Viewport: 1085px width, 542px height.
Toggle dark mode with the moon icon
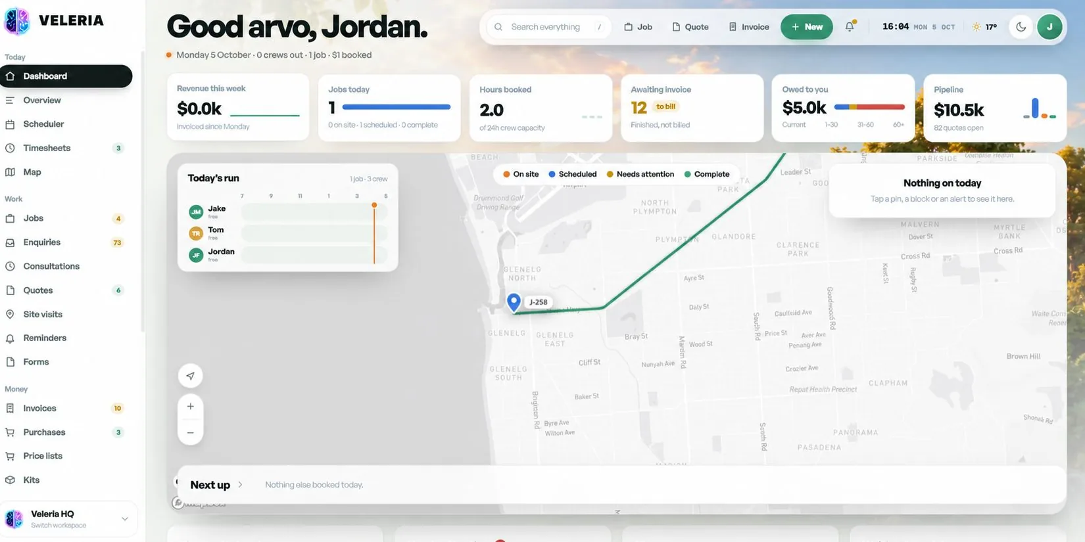[1021, 27]
